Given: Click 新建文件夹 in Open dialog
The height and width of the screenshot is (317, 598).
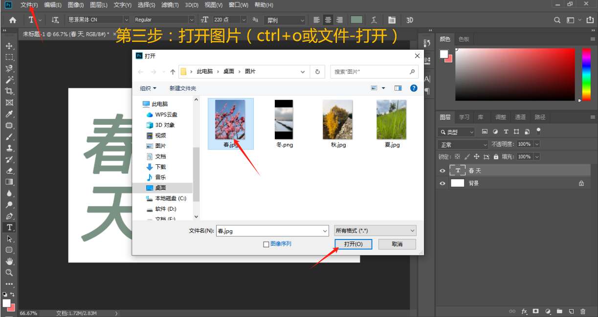Looking at the screenshot, I should pyautogui.click(x=182, y=88).
